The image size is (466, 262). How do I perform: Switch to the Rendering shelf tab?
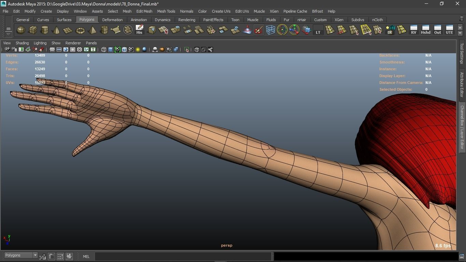187,20
